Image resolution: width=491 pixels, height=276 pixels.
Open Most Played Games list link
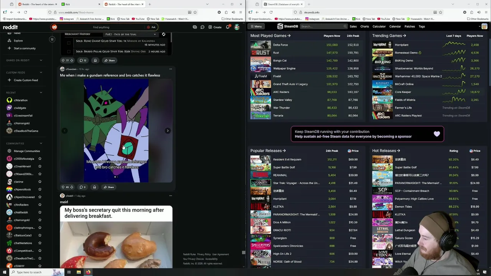click(x=270, y=36)
